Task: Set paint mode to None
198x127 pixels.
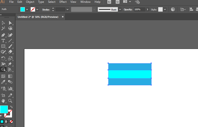Action: pyautogui.click(x=11, y=122)
